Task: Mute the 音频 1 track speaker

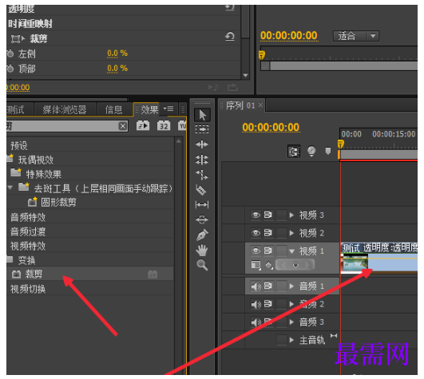Action: coord(256,286)
